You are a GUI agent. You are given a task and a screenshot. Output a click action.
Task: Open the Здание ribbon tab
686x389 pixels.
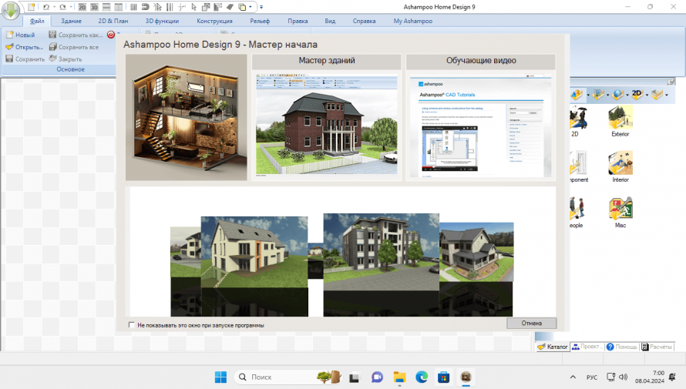[x=72, y=22]
